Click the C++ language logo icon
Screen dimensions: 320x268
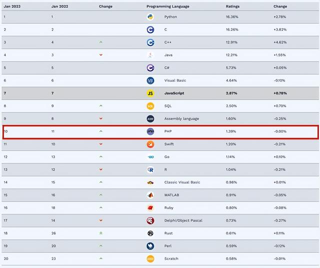click(x=150, y=42)
